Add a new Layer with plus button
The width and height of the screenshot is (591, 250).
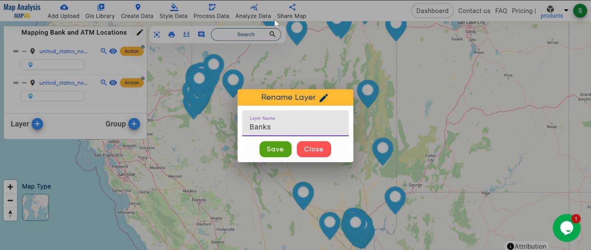[37, 124]
